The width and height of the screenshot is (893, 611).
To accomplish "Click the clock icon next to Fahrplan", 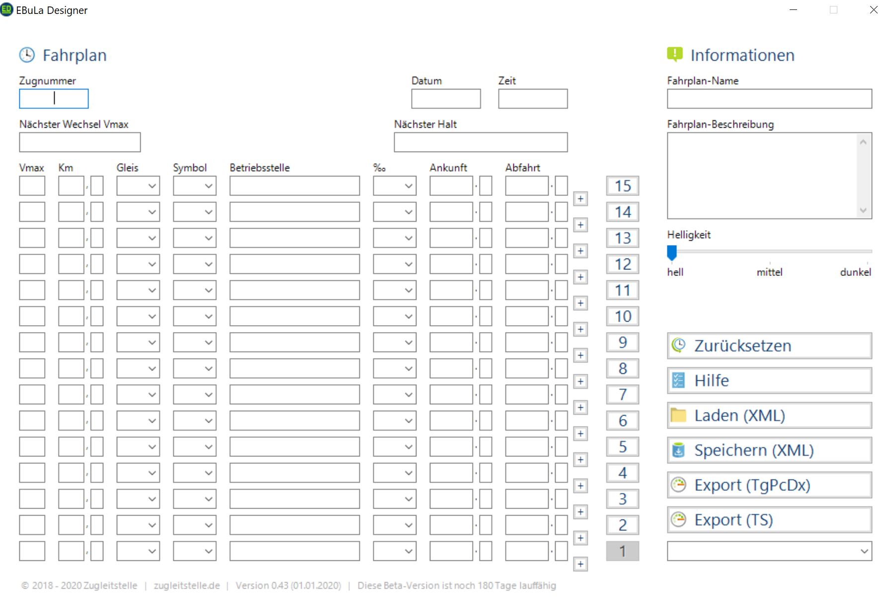I will click(x=27, y=55).
